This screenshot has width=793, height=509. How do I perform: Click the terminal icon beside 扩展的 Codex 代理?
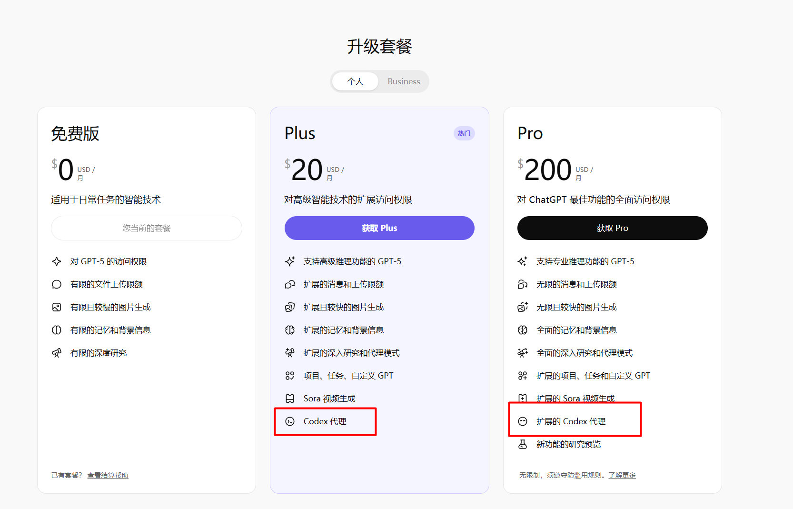(x=523, y=421)
